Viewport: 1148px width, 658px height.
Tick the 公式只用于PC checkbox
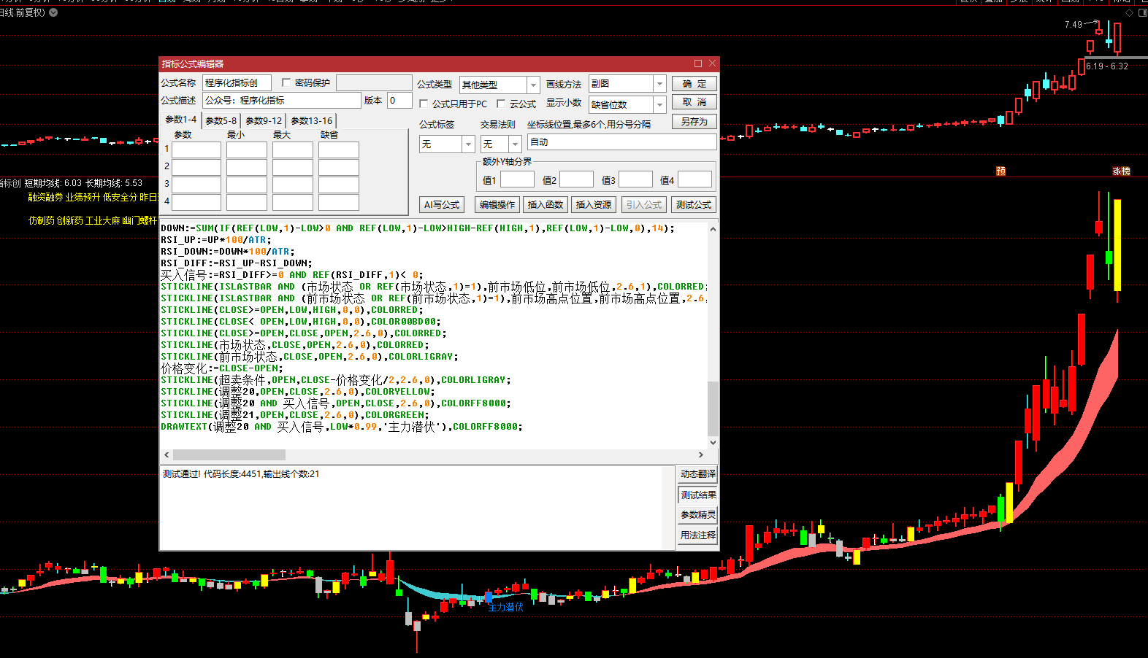pos(424,104)
